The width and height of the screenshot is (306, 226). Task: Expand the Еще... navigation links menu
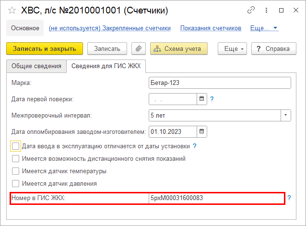[x=264, y=28]
